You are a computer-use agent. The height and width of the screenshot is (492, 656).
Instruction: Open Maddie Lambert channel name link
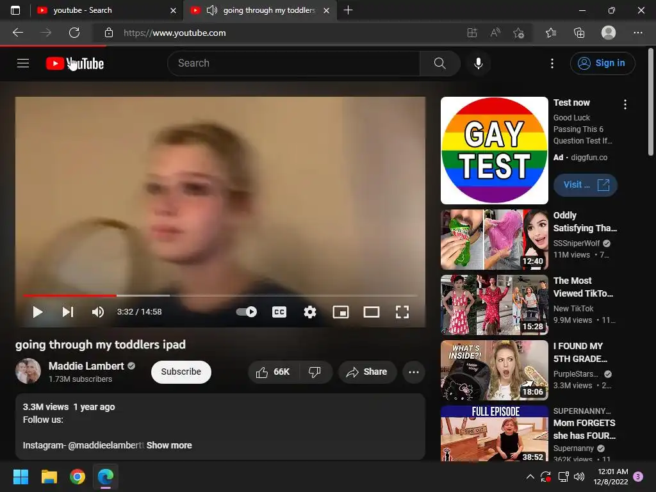pos(86,366)
